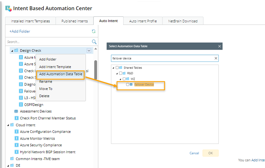
Task: Open the Design Check folder dropdown arrow
Action: pyautogui.click(x=89, y=50)
